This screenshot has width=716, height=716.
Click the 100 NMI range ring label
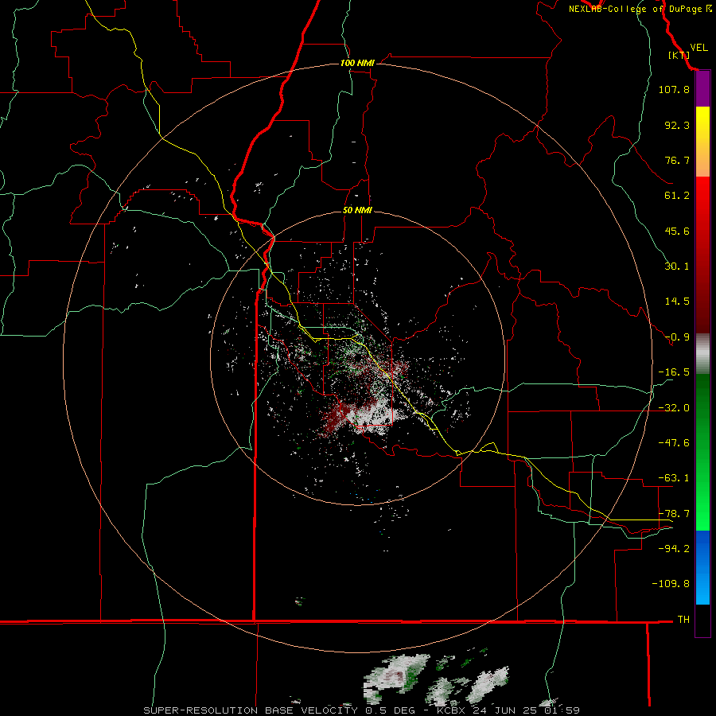357,63
